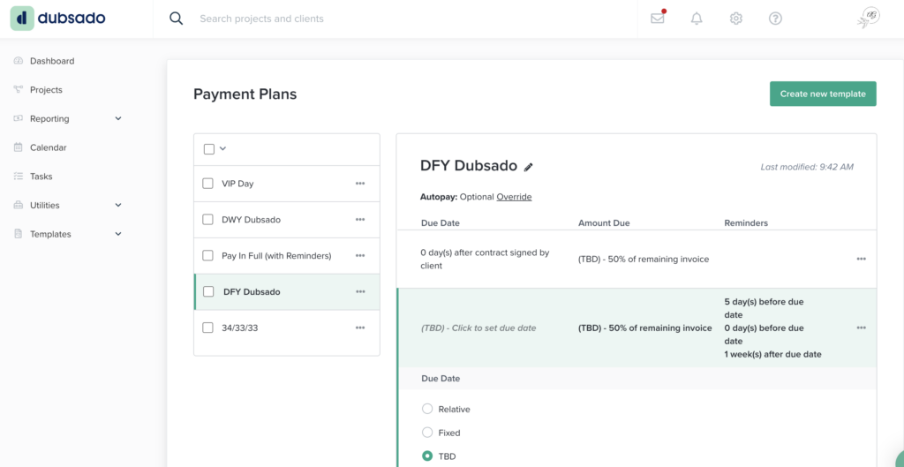Viewport: 904px width, 467px height.
Task: Check the Pay In Full checkbox
Action: [207, 255]
